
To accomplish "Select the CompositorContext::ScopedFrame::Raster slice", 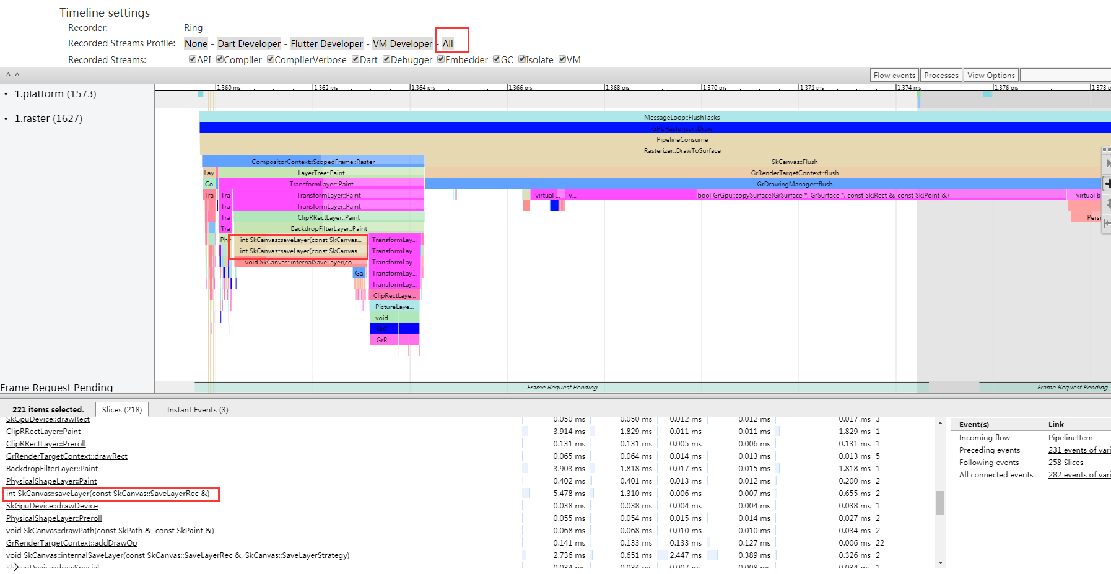I will (313, 162).
